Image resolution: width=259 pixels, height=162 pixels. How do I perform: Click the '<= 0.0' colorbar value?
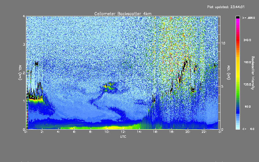pyautogui.click(x=248, y=129)
